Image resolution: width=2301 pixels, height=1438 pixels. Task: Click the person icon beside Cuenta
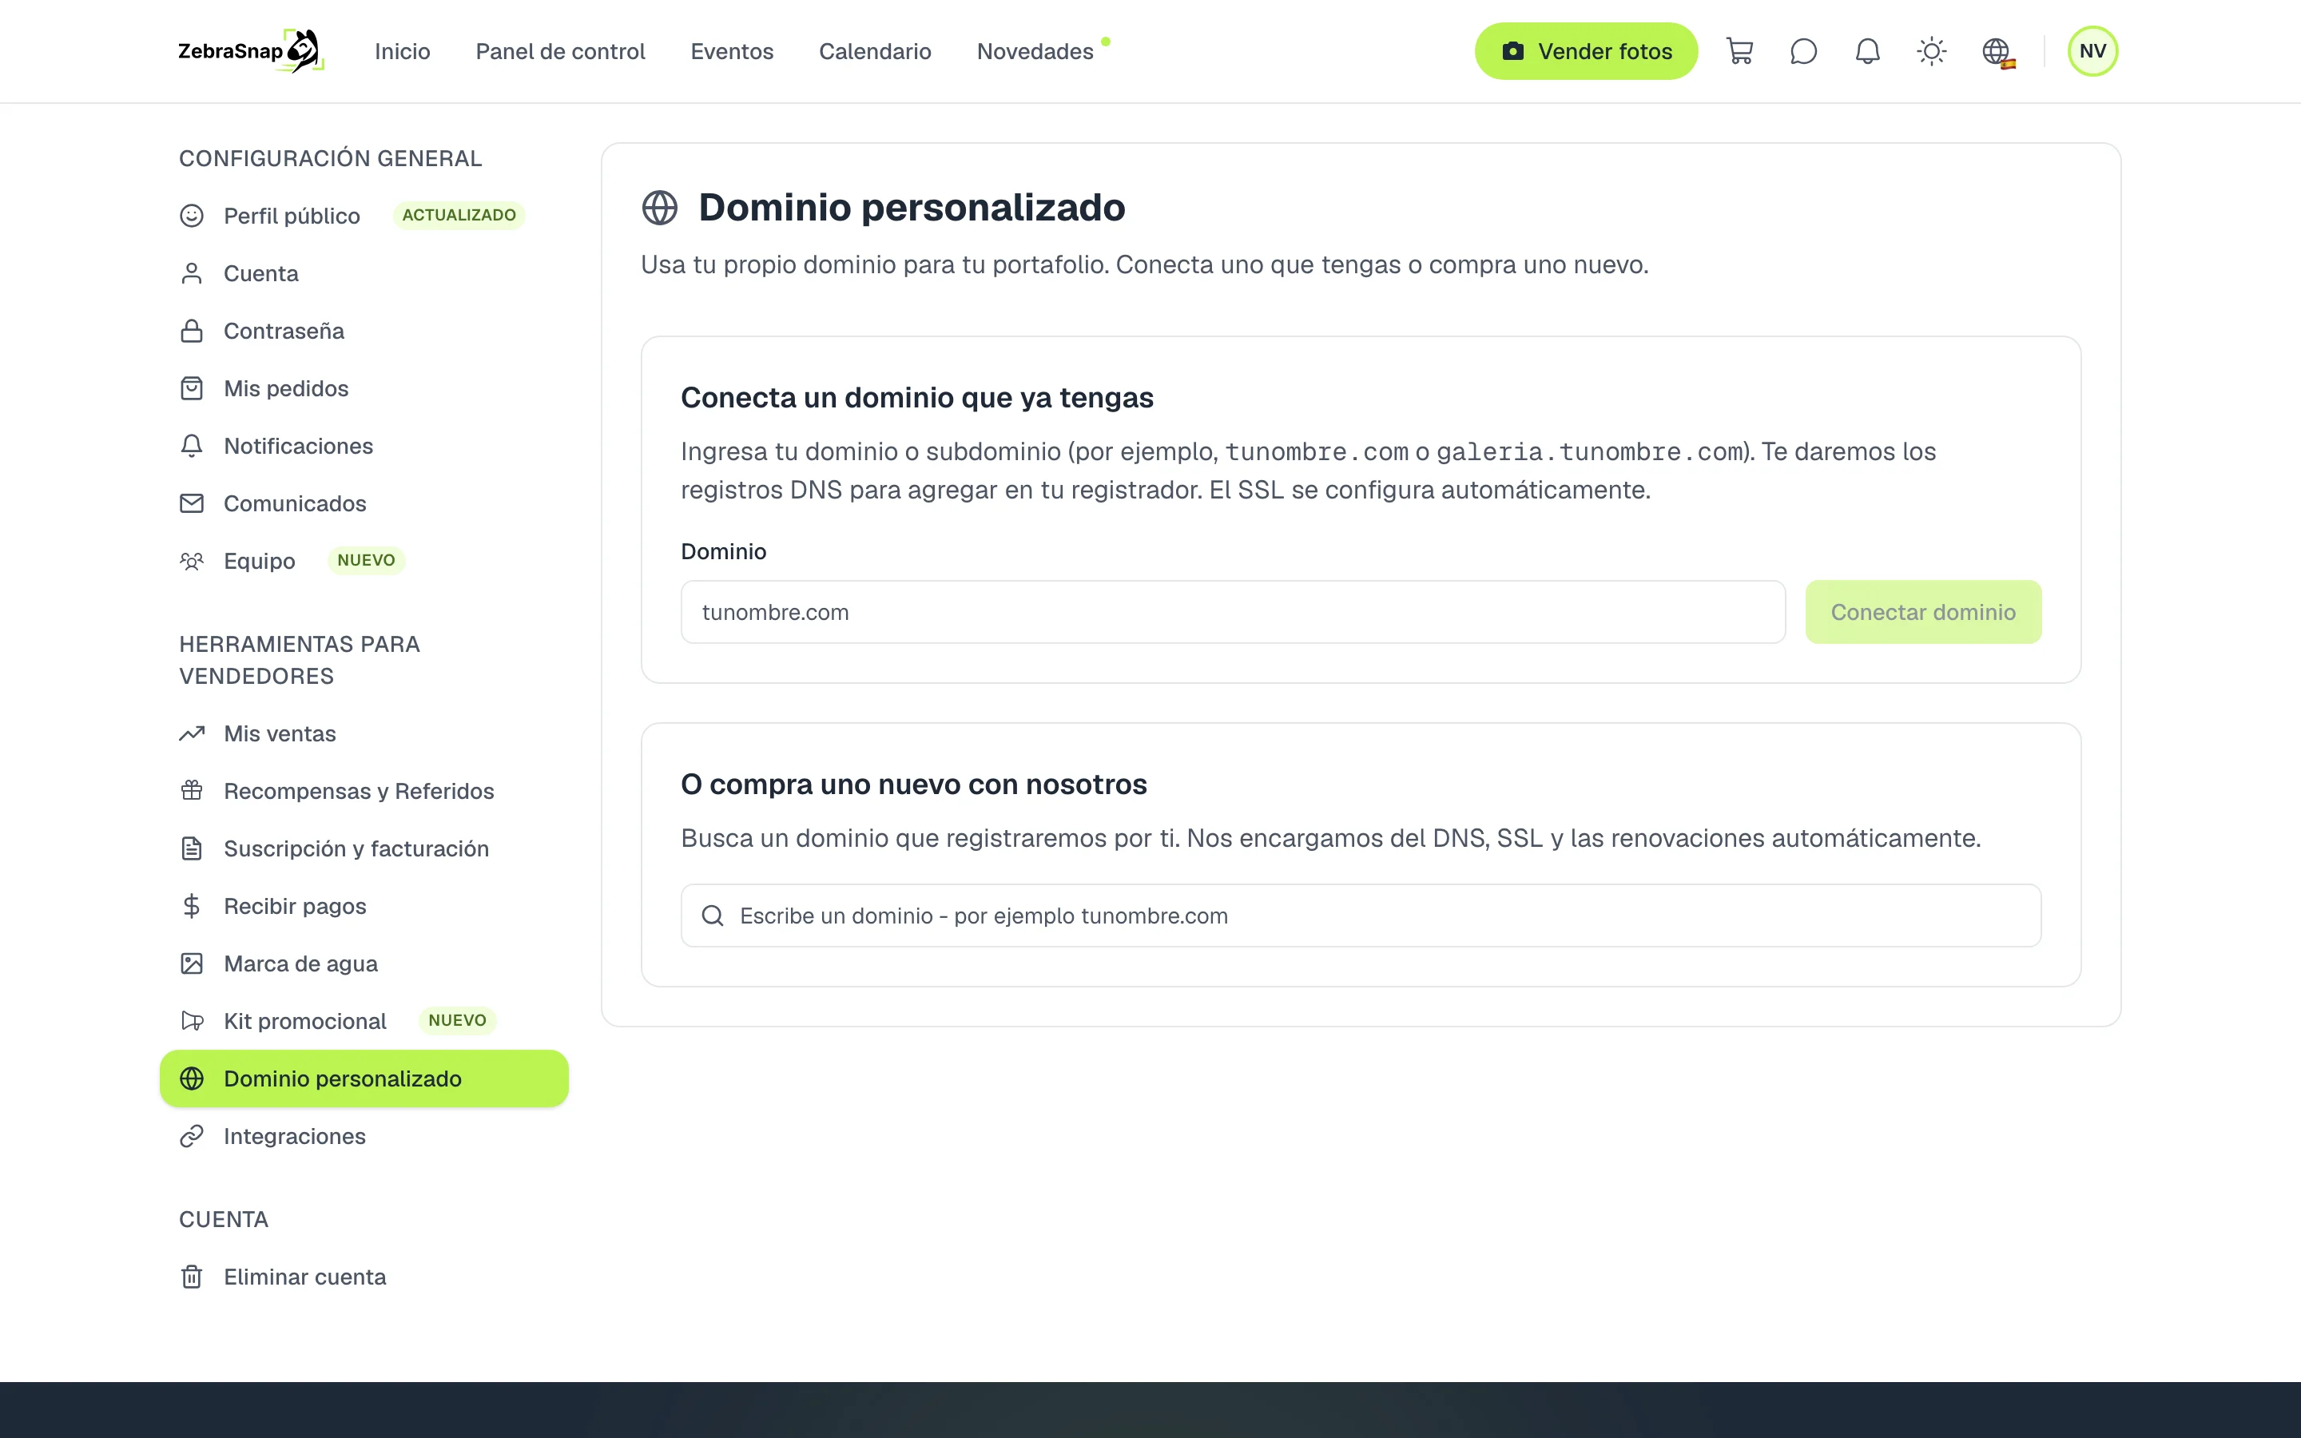[192, 274]
